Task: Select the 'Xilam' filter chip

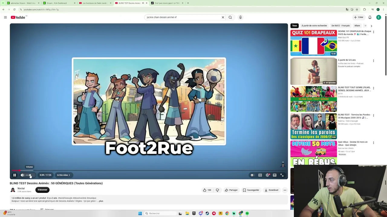Action: pos(357,26)
